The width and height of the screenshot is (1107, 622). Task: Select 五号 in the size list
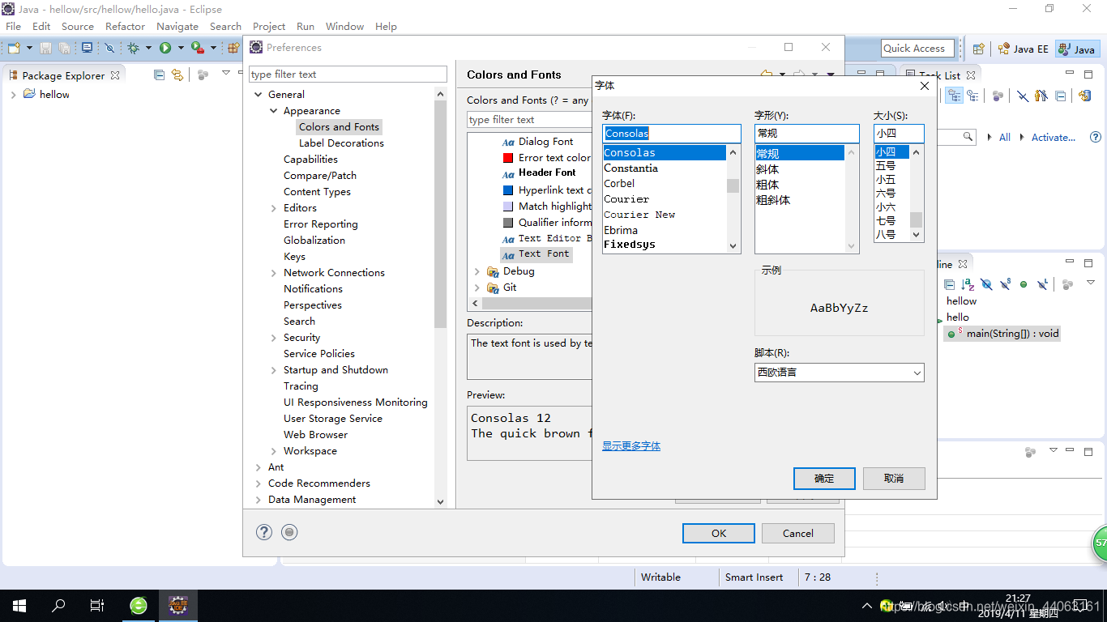coord(886,166)
